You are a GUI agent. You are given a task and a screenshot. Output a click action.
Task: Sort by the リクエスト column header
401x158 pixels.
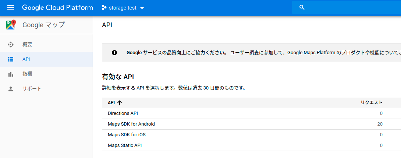tap(372, 103)
